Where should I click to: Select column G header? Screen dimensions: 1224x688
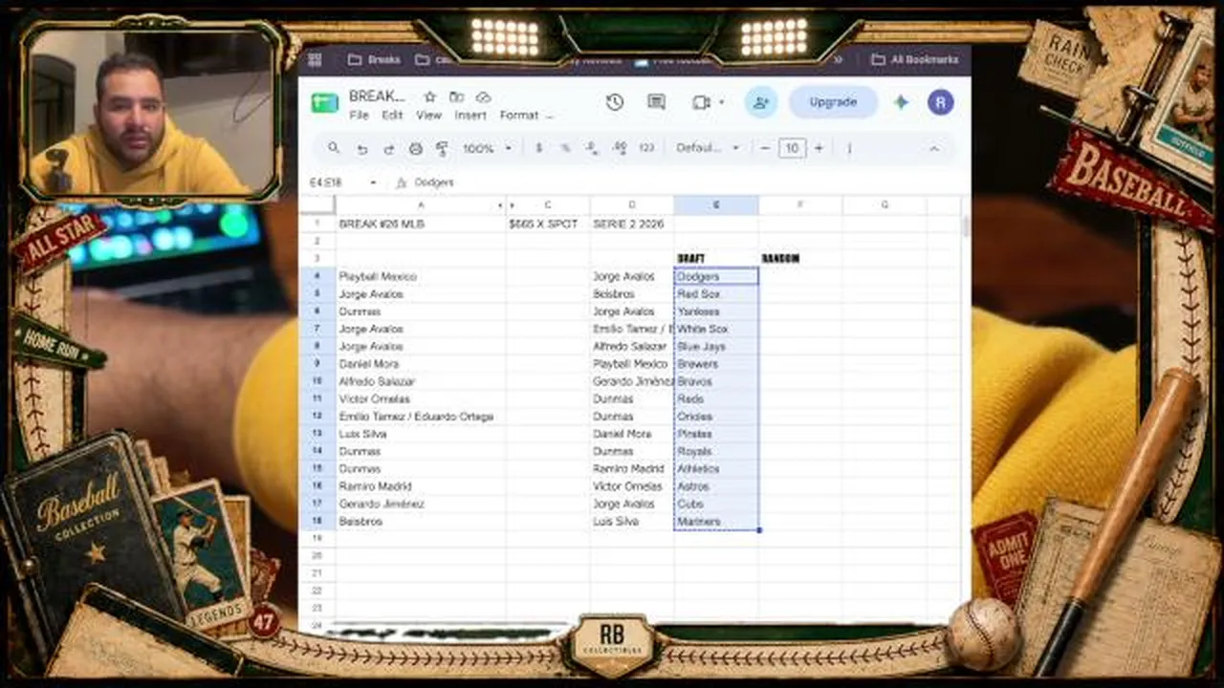click(885, 205)
